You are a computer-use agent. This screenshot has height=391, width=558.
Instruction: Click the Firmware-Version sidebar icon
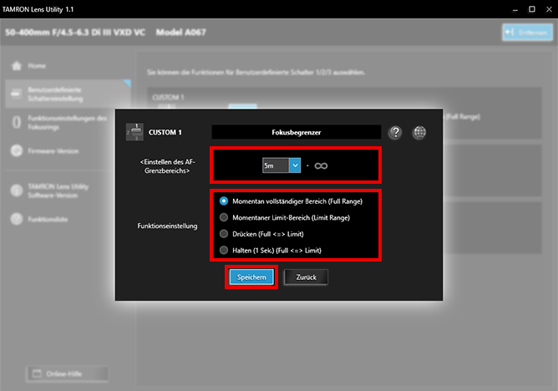click(17, 151)
